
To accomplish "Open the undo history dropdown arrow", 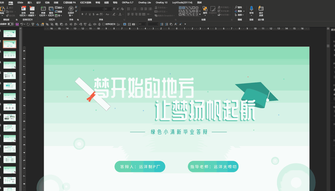I will click(x=25, y=24).
